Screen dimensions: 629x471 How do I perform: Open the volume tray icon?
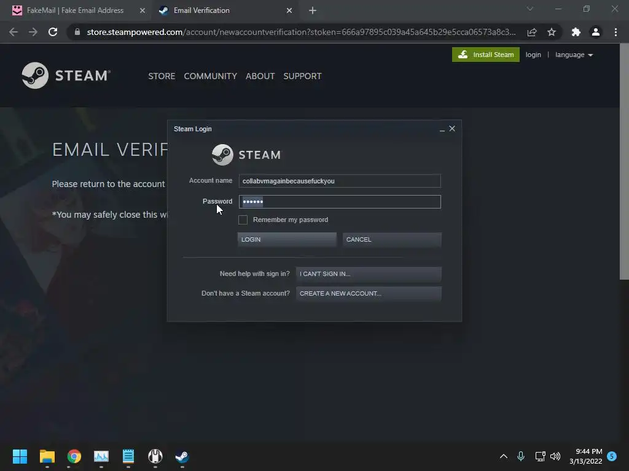555,456
